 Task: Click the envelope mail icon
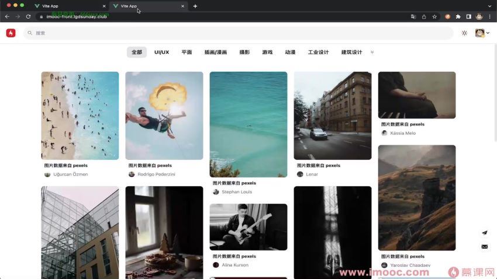tap(485, 247)
